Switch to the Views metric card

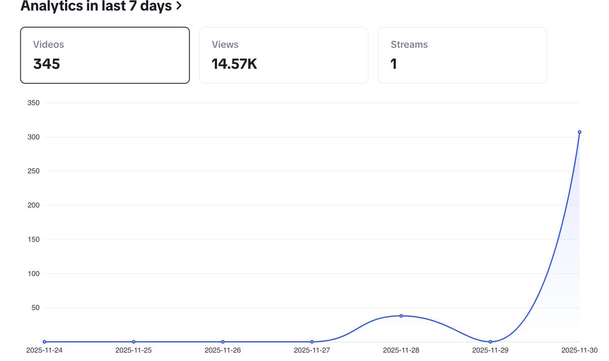(284, 55)
